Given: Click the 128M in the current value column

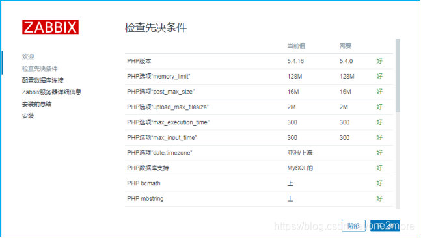Looking at the screenshot, I should [x=295, y=77].
